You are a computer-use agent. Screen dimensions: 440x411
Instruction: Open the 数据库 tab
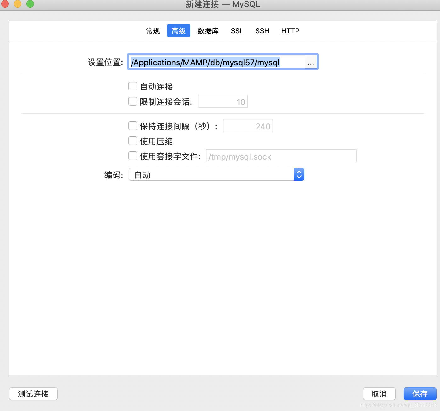[x=208, y=31]
